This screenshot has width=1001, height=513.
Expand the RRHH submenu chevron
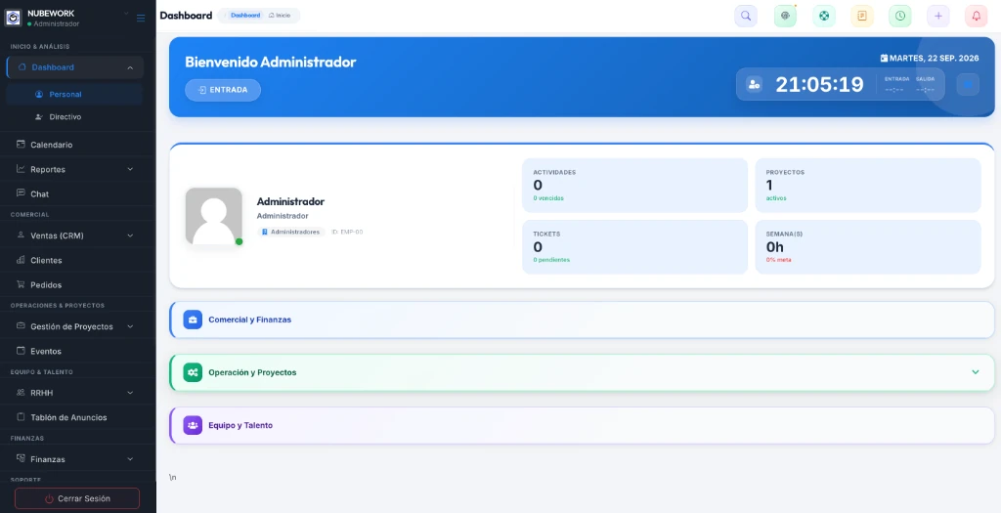pyautogui.click(x=130, y=393)
